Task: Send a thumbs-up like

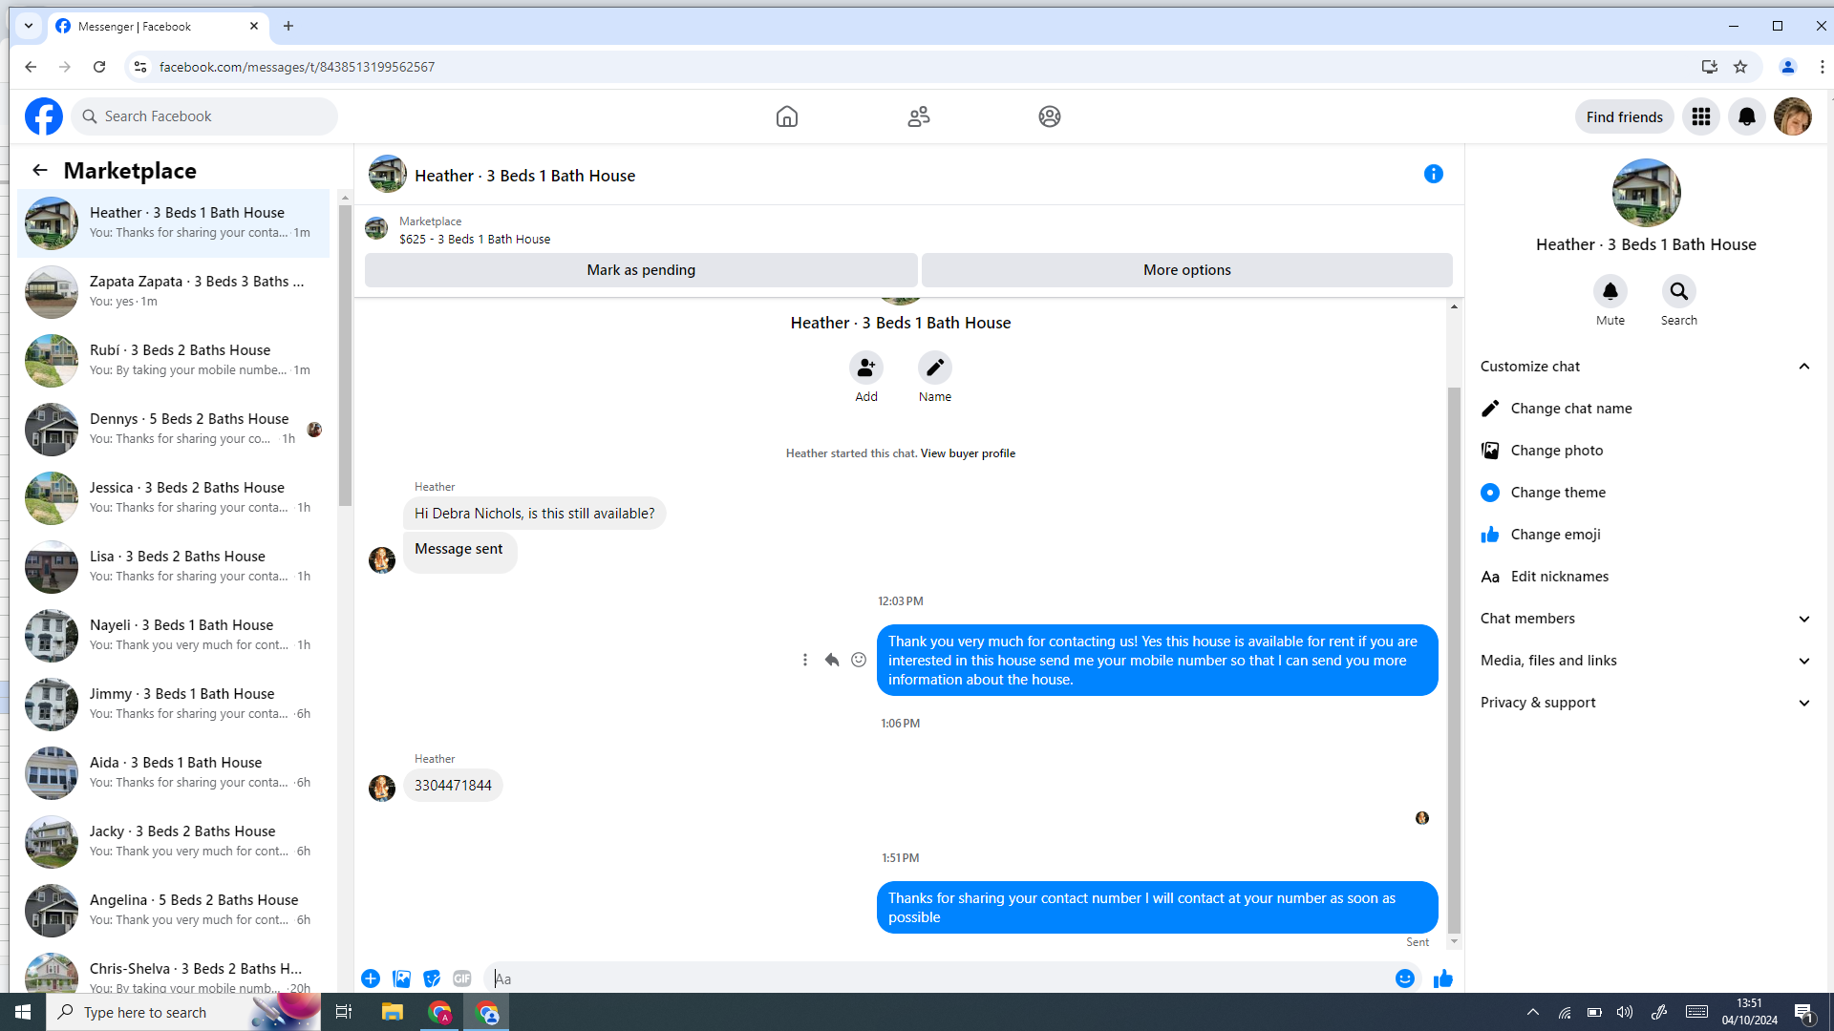Action: 1443,978
